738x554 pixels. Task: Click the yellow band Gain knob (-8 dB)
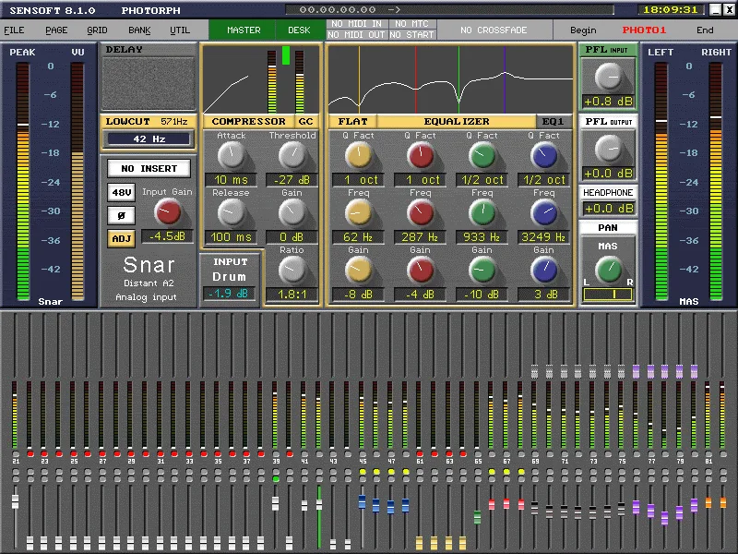[359, 270]
